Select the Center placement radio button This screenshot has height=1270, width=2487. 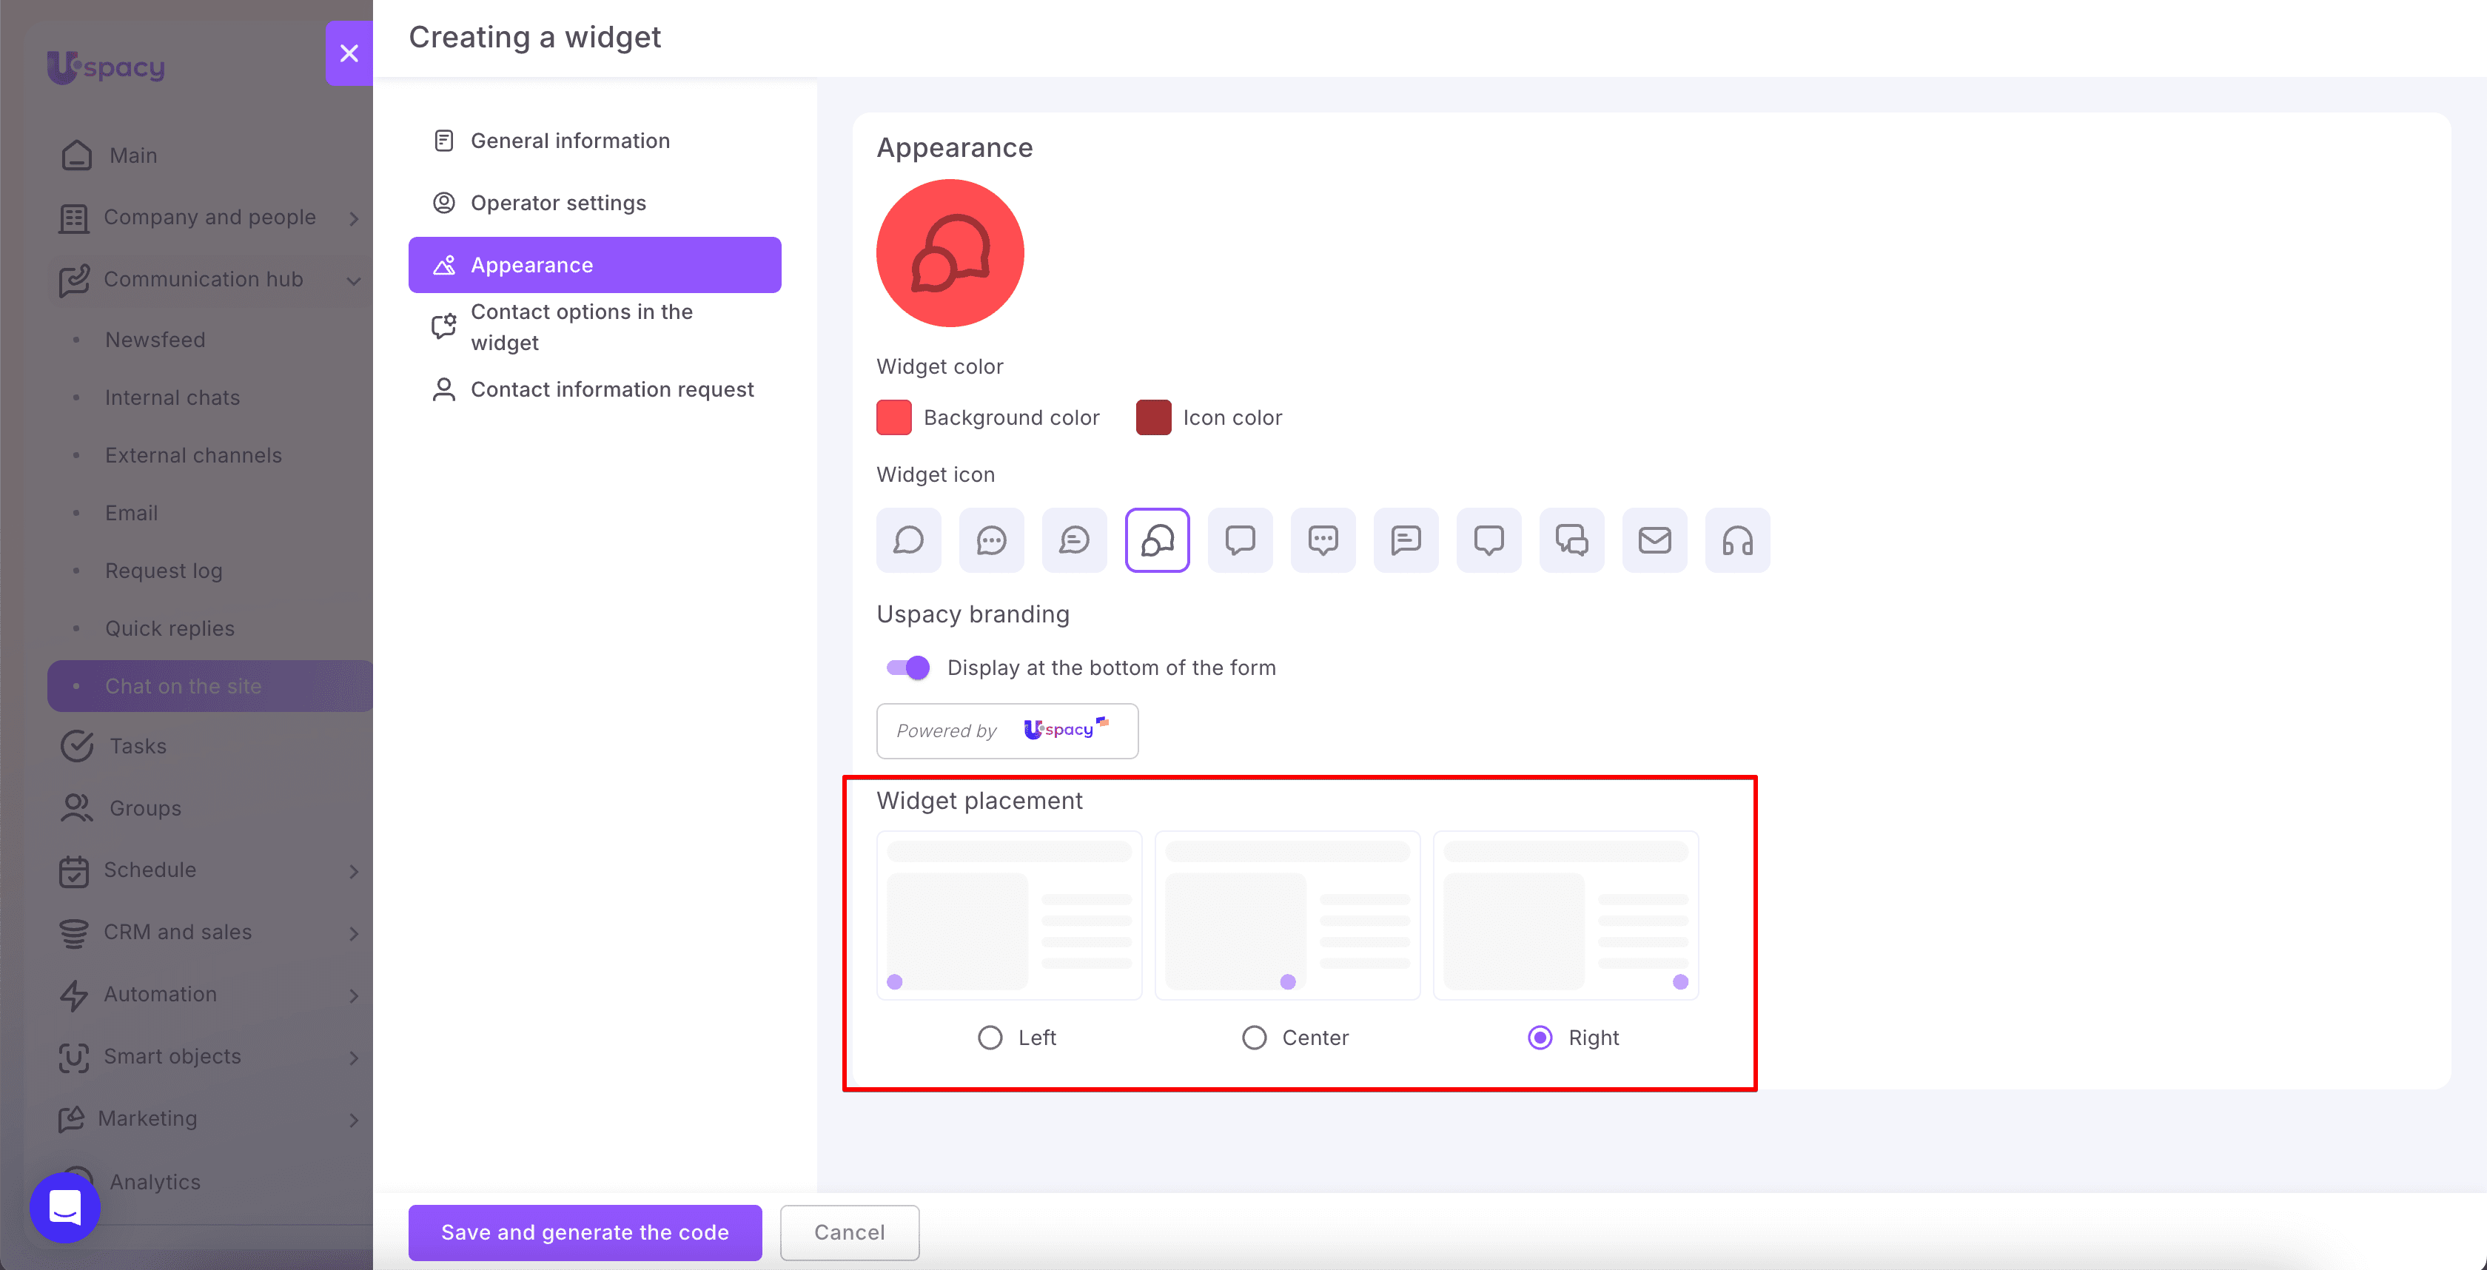(1255, 1038)
